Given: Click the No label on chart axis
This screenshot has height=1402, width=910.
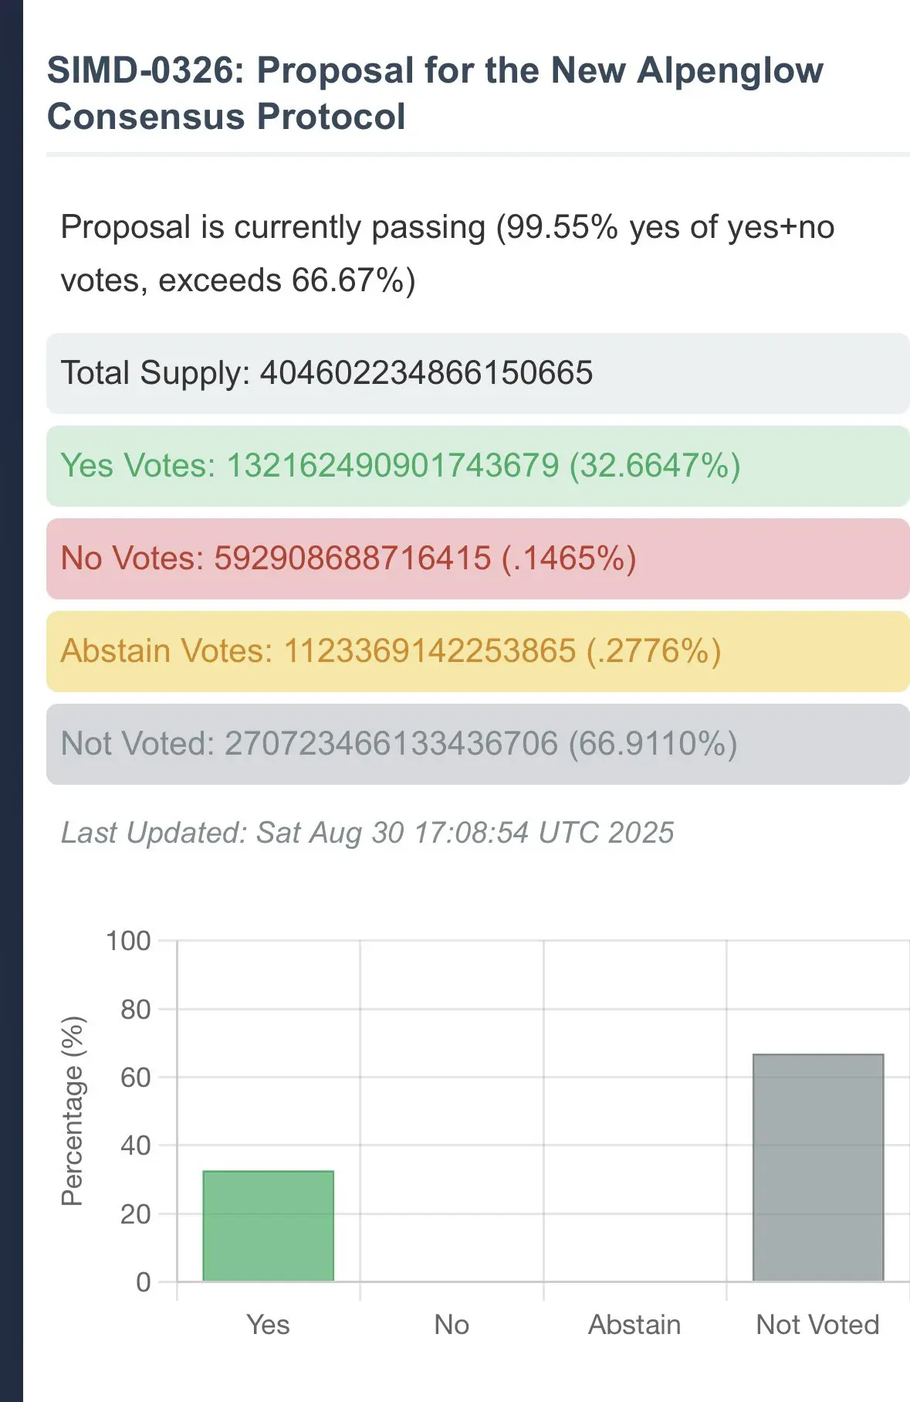Looking at the screenshot, I should pos(452,1324).
